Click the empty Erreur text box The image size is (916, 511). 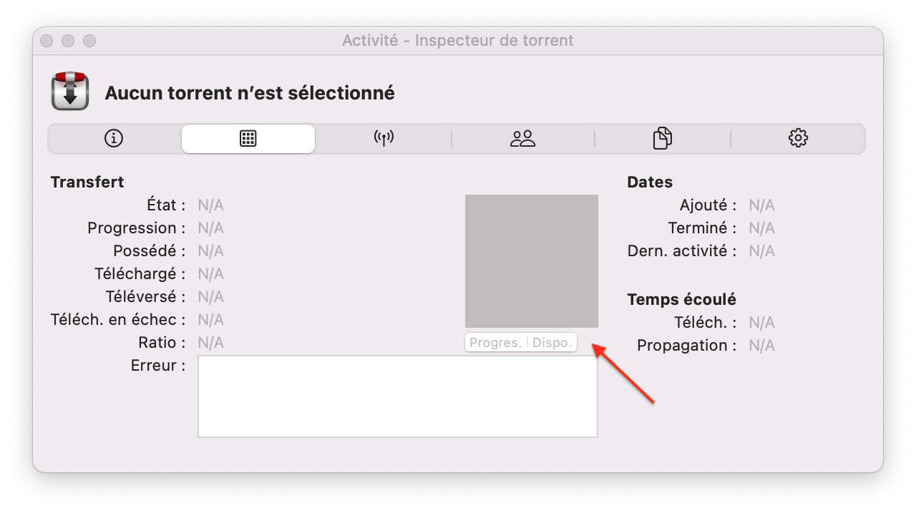[397, 396]
